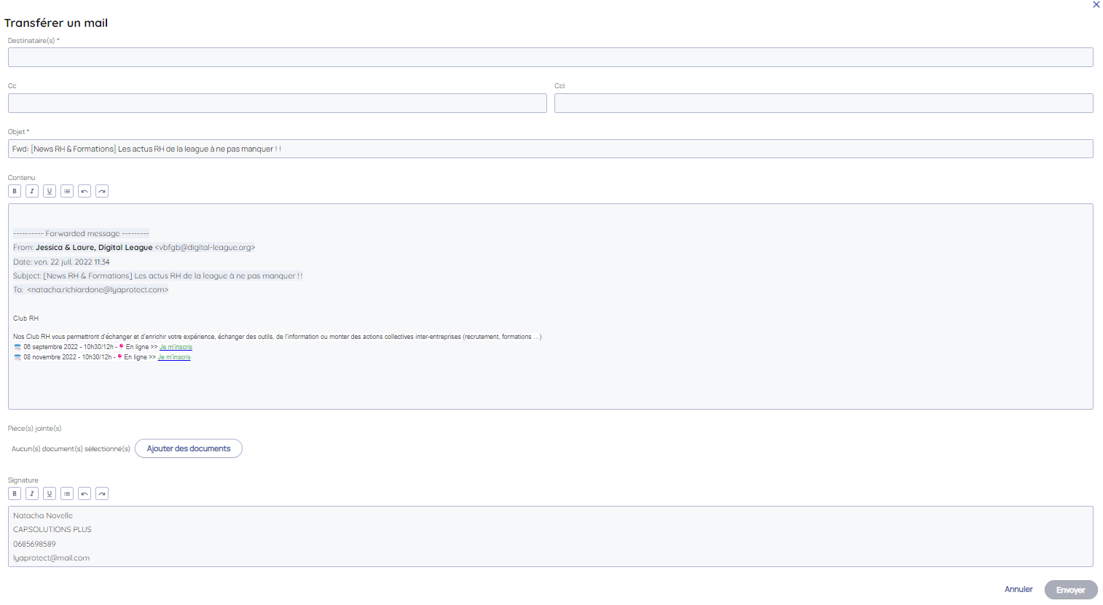This screenshot has width=1103, height=605.
Task: Toggle underline in the Contenu toolbar
Action: pyautogui.click(x=50, y=191)
